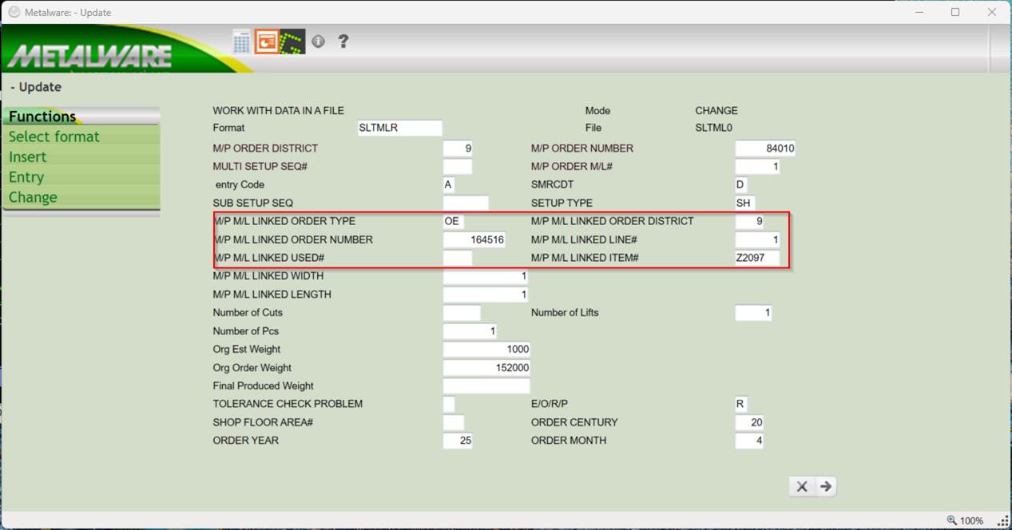Viewport: 1012px width, 530px height.
Task: Click the SLTML0 file name text
Action: 714,128
